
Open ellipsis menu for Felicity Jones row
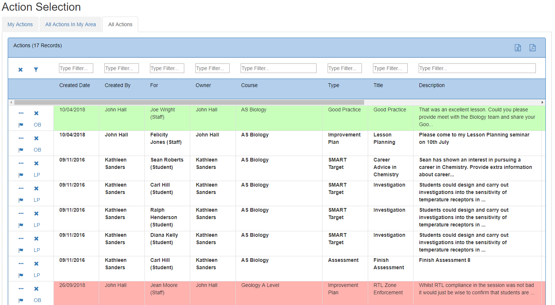coord(21,138)
